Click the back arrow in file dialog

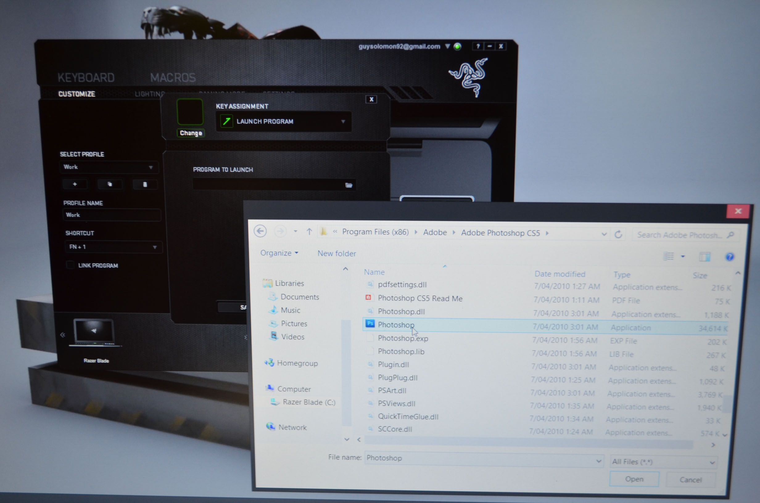pyautogui.click(x=260, y=231)
